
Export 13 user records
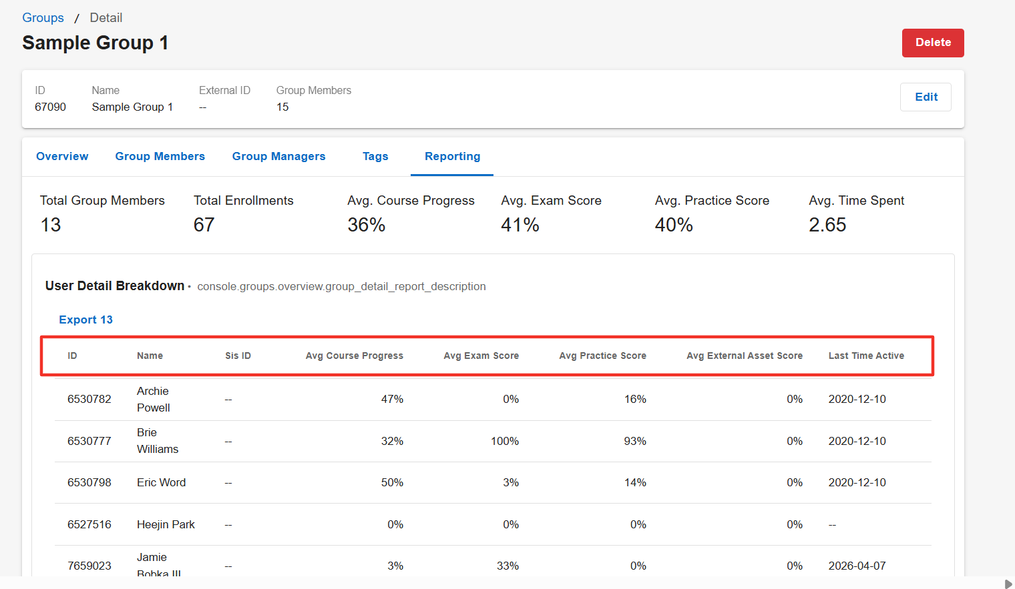[x=86, y=320]
